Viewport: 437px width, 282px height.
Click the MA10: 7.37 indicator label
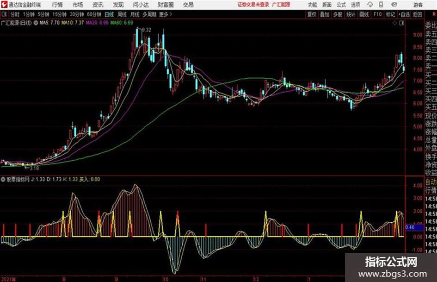(x=73, y=23)
